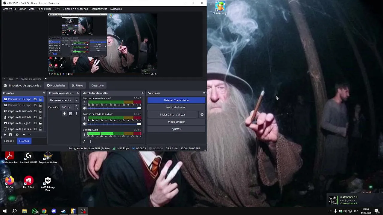Undock the Controles panel

click(x=204, y=93)
